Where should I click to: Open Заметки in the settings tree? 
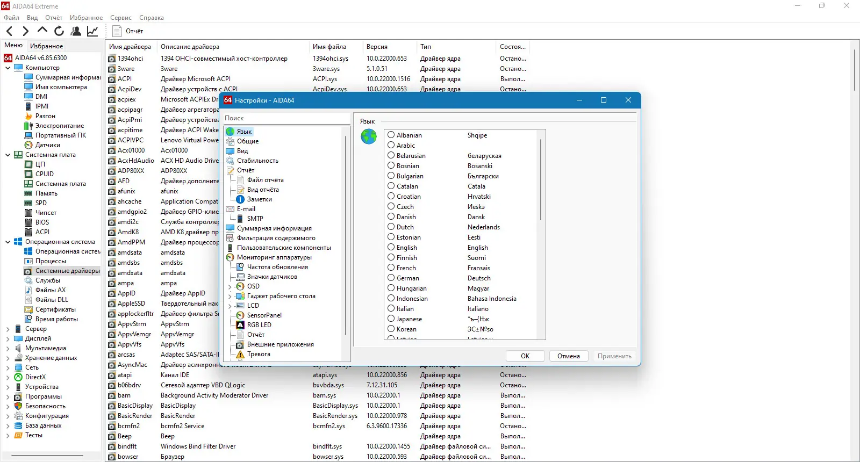(260, 199)
